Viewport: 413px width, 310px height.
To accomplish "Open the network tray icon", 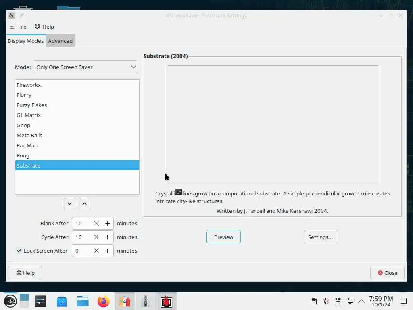I will [x=350, y=301].
